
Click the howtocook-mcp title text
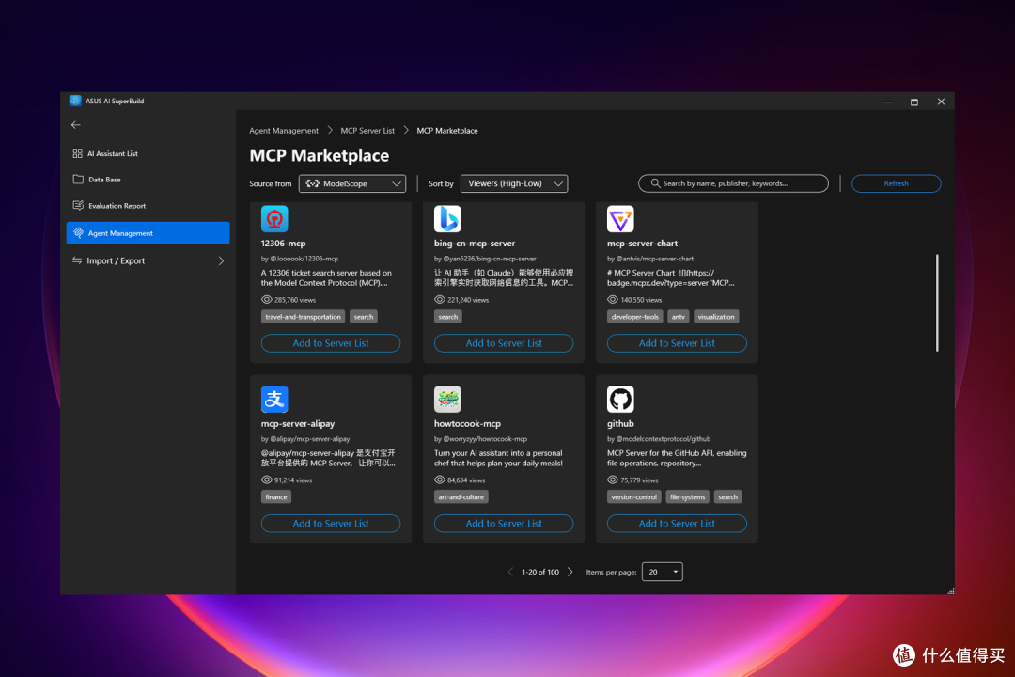pyautogui.click(x=467, y=423)
